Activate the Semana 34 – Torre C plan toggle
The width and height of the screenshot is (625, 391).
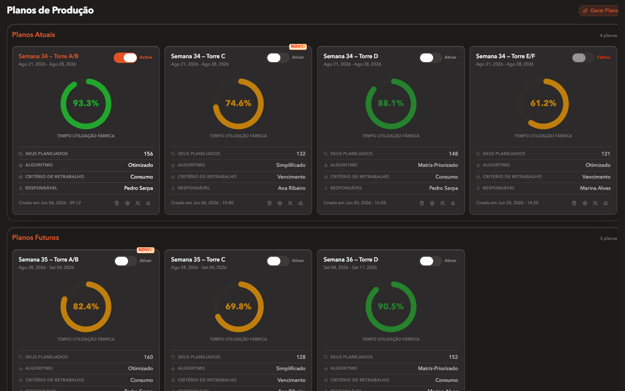pyautogui.click(x=278, y=58)
